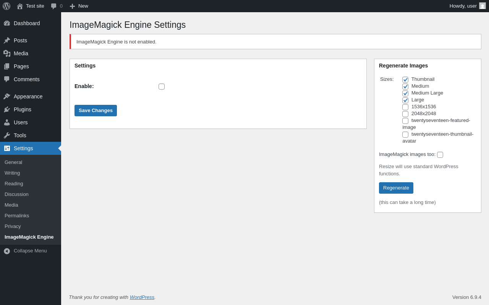Screen dimensions: 489x305
Task: Click the Appearance paintbrush icon
Action: pyautogui.click(x=7, y=96)
